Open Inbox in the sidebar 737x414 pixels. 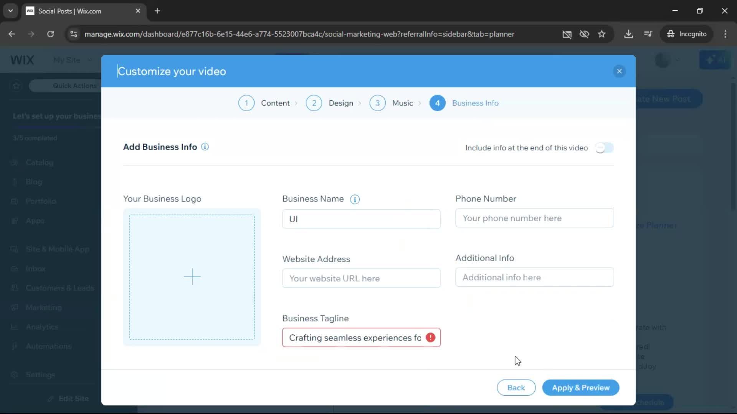[x=35, y=269]
